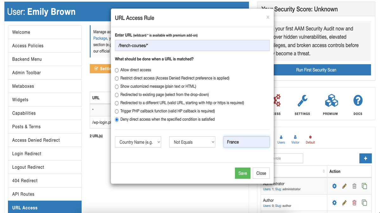Delete the Author role with trash icon
Viewport: 380px width, 213px height.
(354, 203)
